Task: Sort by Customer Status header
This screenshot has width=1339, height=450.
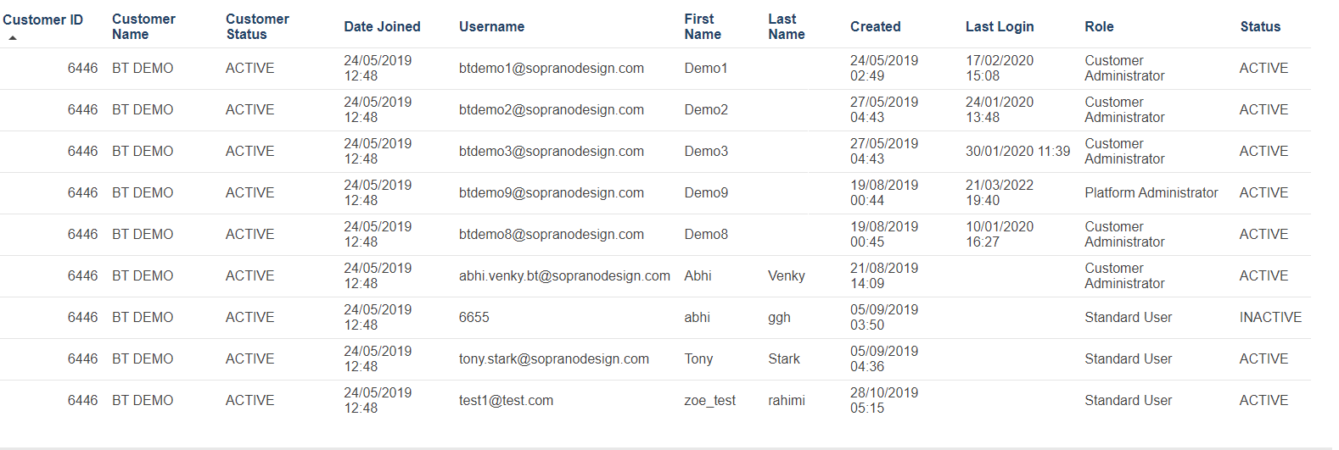Action: click(x=257, y=26)
